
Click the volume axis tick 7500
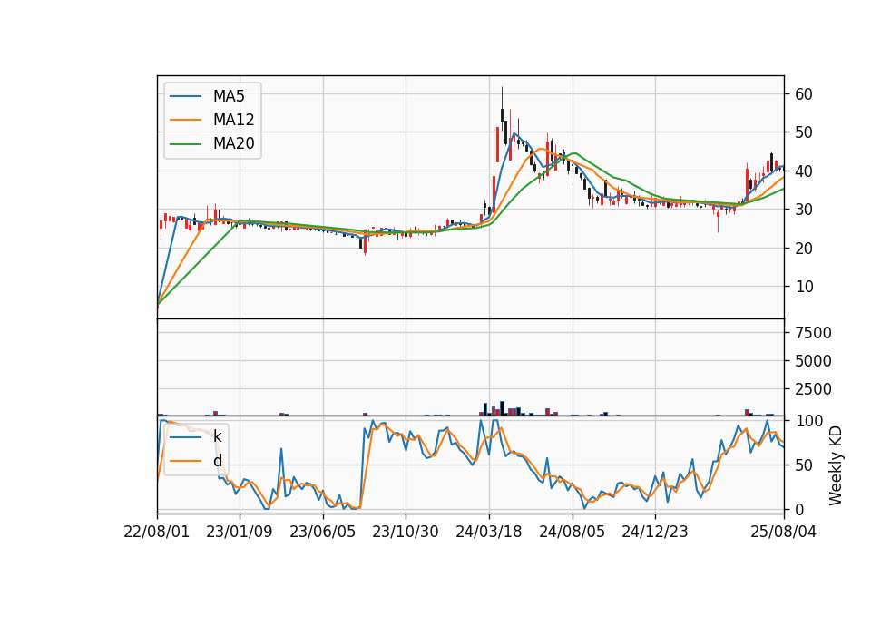pyautogui.click(x=813, y=333)
